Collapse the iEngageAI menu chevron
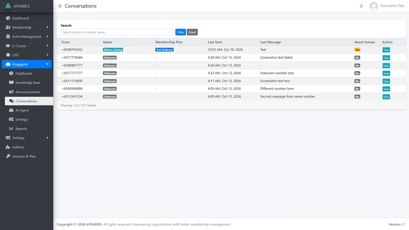The width and height of the screenshot is (409, 230). pos(47,64)
